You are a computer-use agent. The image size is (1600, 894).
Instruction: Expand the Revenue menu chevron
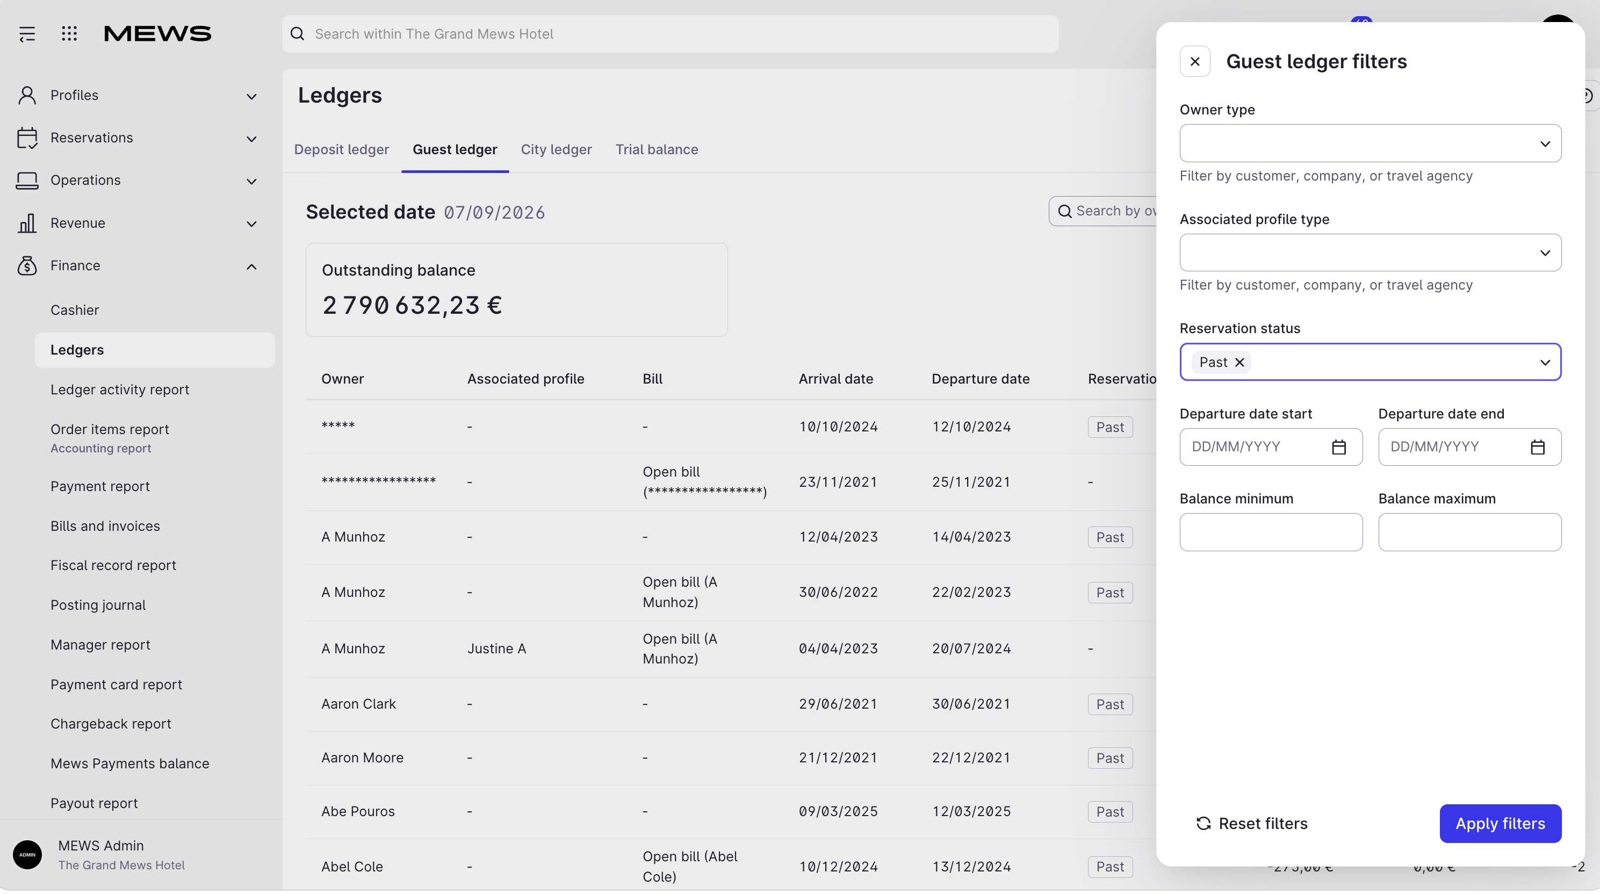tap(251, 224)
